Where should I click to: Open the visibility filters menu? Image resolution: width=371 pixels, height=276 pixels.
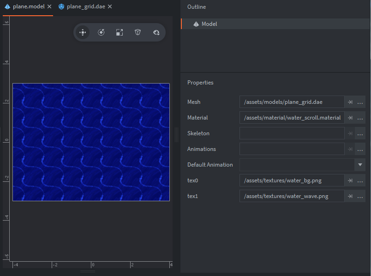click(x=156, y=32)
